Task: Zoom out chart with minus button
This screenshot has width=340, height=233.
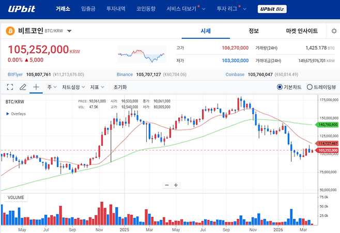Action: [167, 185]
